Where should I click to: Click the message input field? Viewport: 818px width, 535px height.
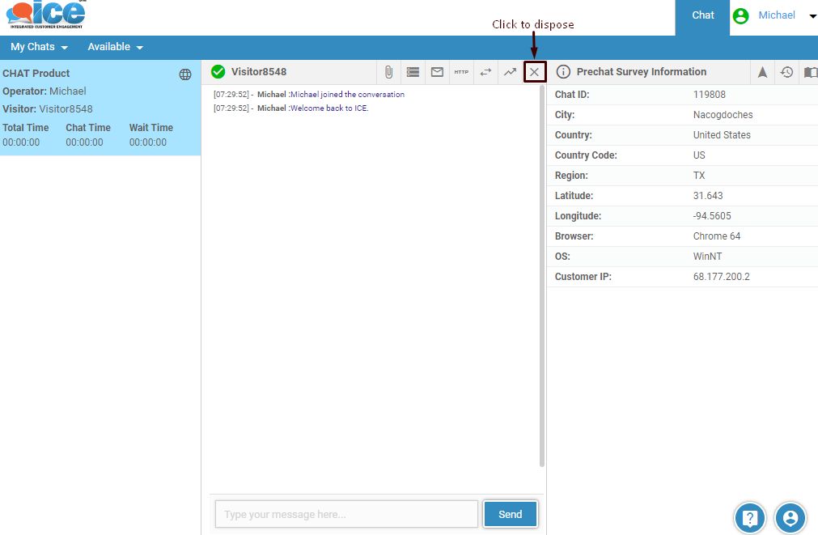(x=346, y=514)
